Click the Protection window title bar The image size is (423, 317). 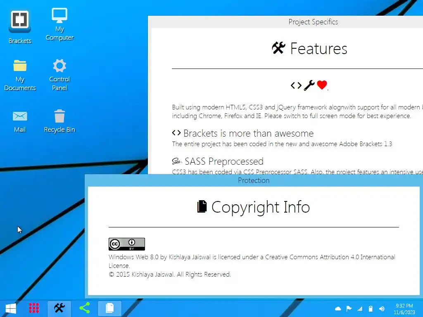point(254,180)
